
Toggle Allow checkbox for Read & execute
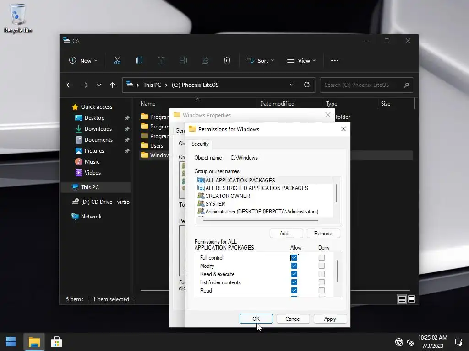(x=294, y=274)
